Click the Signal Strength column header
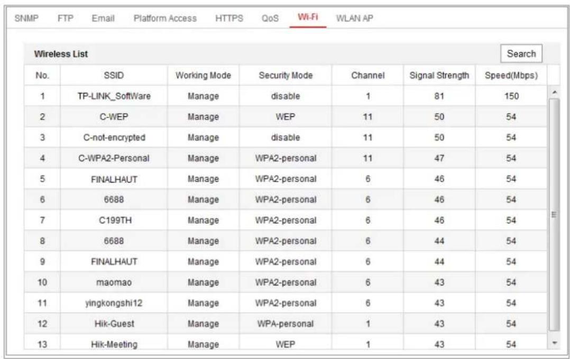Viewport: 570px width, 359px height. click(x=439, y=75)
